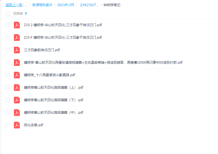Click PDF icon for 三才四象乾坤戊己门.pdf
This screenshot has height=154, width=218.
click(17, 50)
